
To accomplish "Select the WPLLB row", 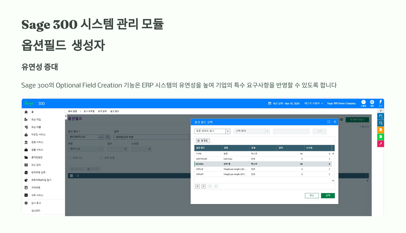I will tap(263, 169).
